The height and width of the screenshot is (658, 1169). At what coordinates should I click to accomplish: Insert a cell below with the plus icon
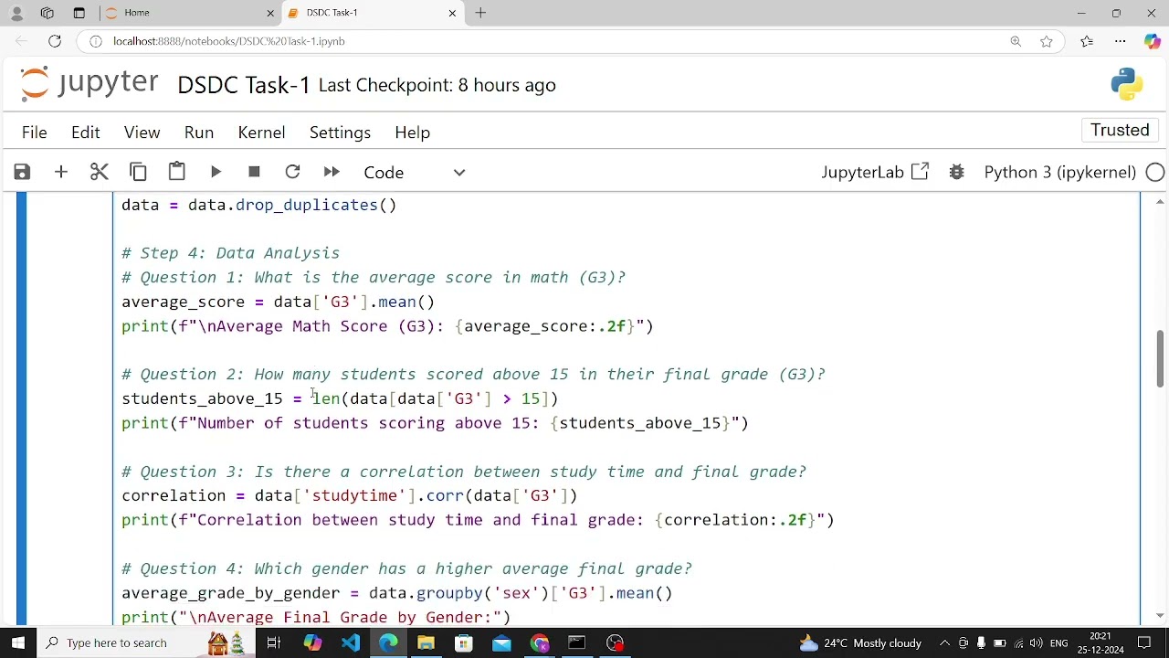point(61,172)
